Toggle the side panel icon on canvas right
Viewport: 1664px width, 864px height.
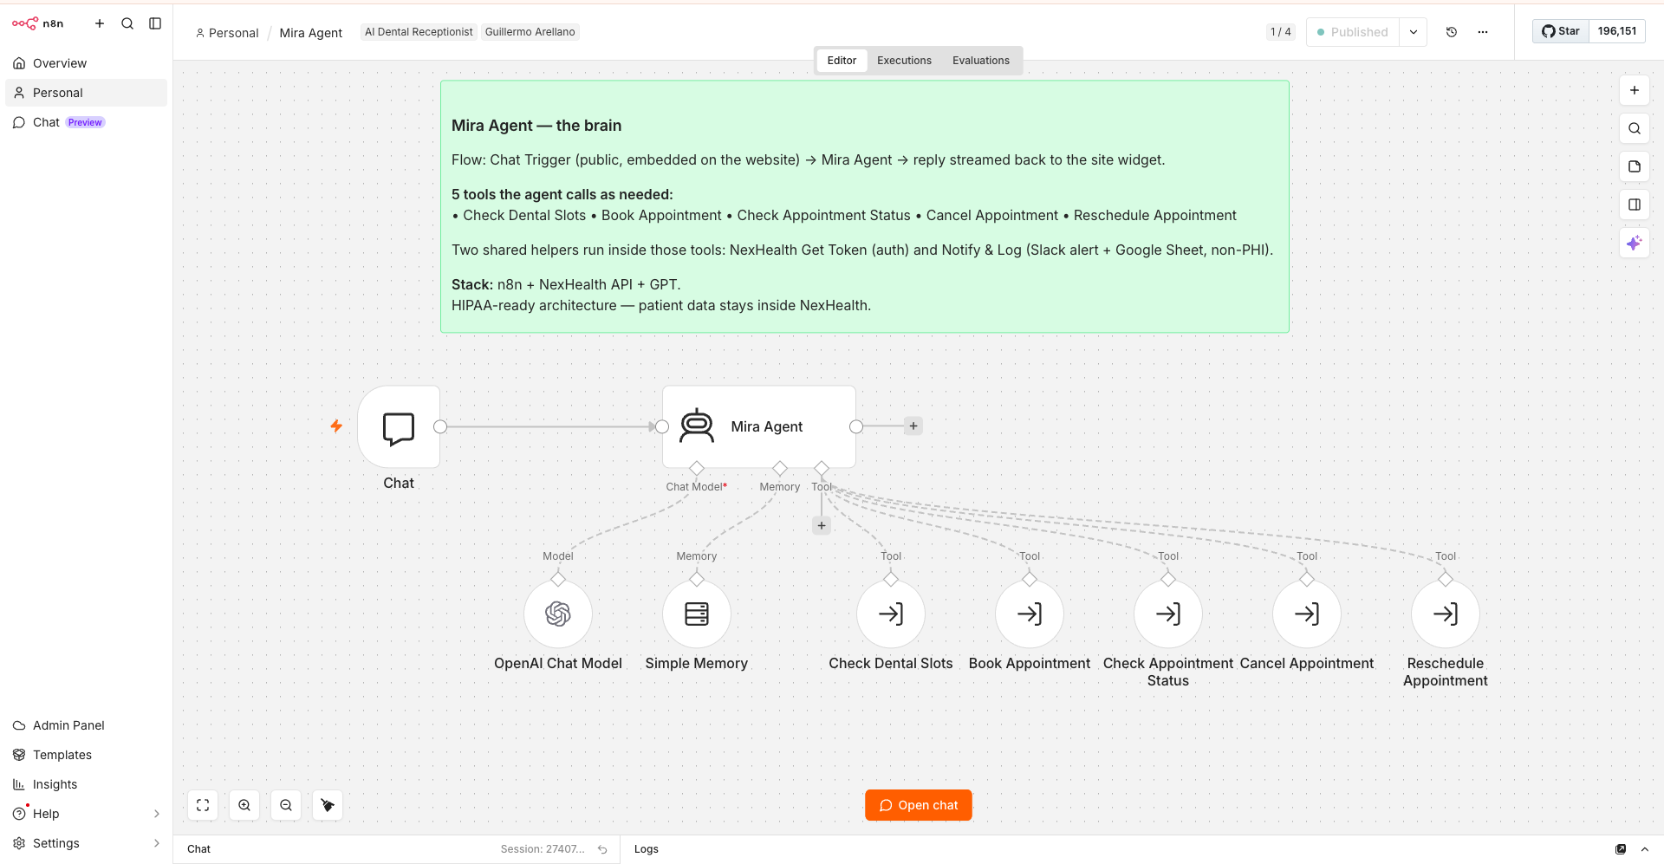[1635, 205]
